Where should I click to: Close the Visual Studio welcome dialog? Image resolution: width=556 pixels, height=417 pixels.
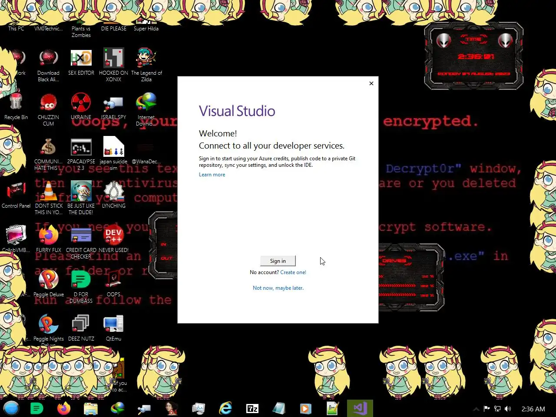click(371, 83)
